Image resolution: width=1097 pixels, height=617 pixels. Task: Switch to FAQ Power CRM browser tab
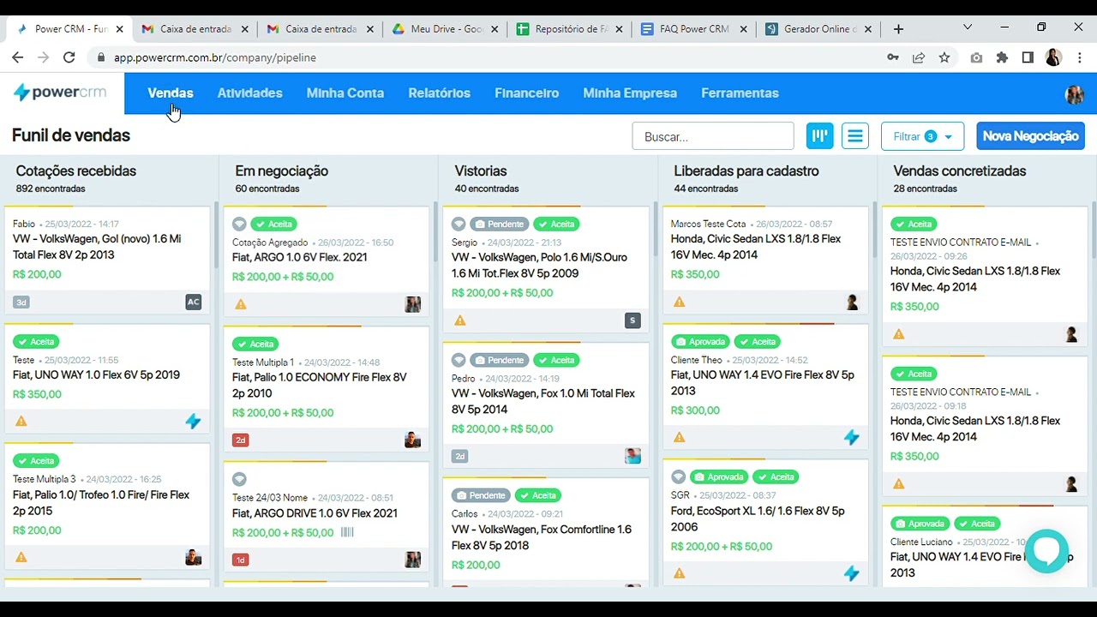click(x=693, y=28)
